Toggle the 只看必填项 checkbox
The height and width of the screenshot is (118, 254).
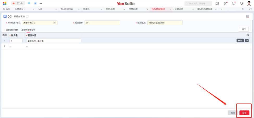(x=27, y=16)
